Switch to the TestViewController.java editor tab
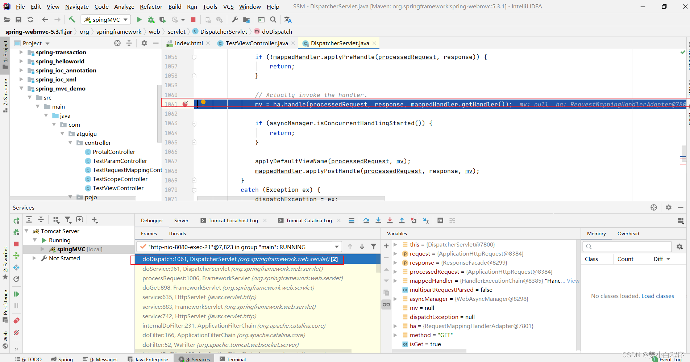 coord(256,43)
